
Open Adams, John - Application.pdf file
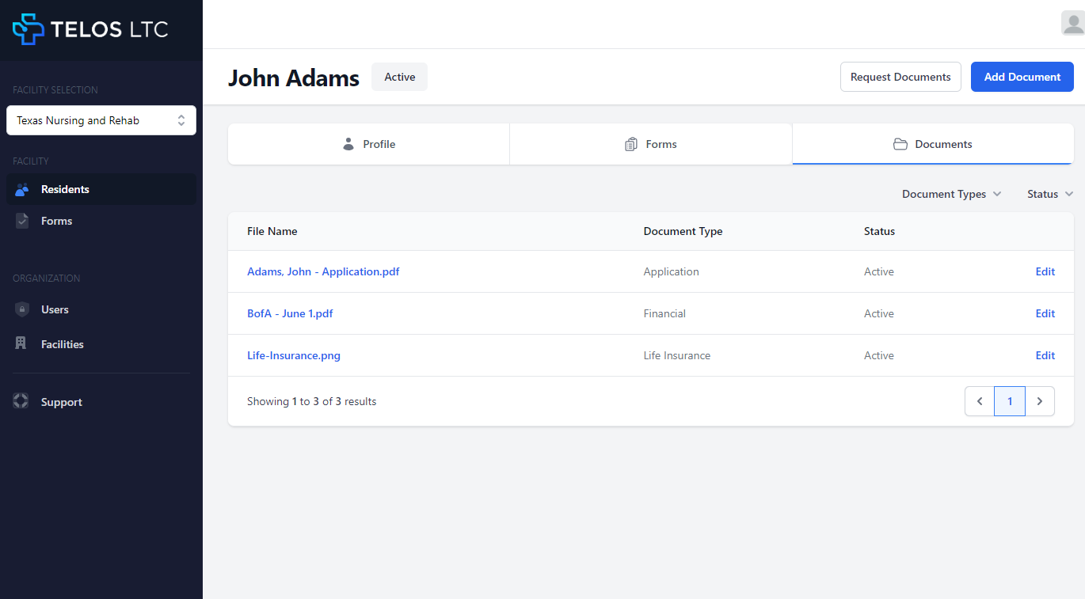[323, 271]
